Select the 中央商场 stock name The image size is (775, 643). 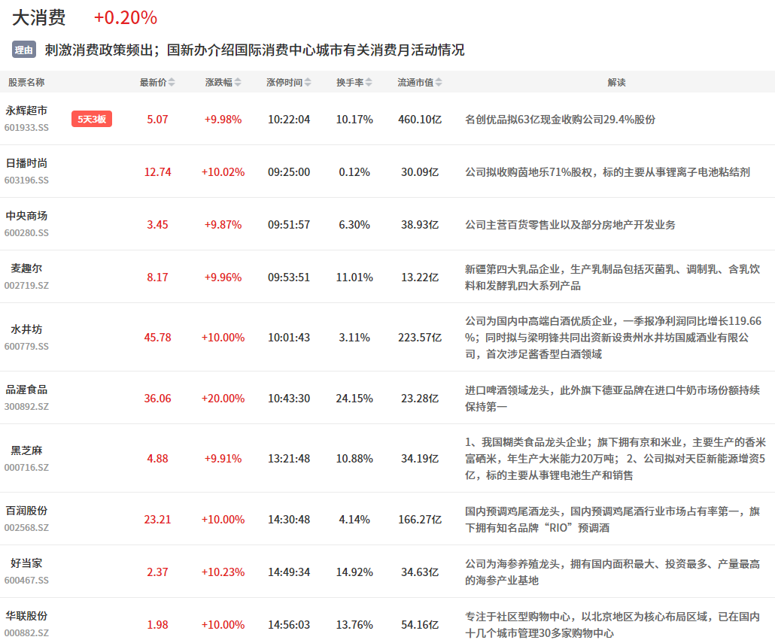26,216
